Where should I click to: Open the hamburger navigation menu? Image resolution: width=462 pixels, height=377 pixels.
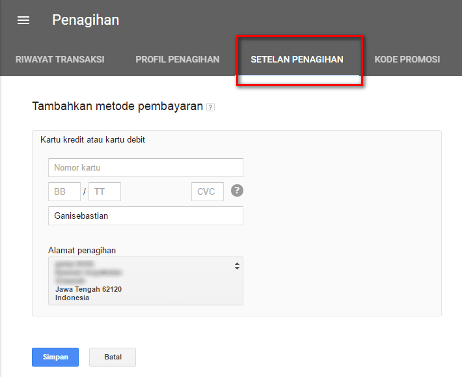[23, 20]
